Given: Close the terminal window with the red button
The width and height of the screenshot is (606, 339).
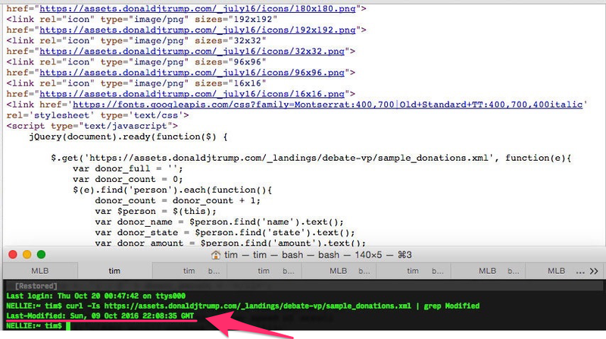Looking at the screenshot, I should (x=13, y=255).
